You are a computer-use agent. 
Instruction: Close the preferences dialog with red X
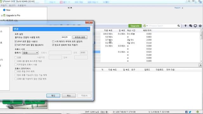pos(89,22)
